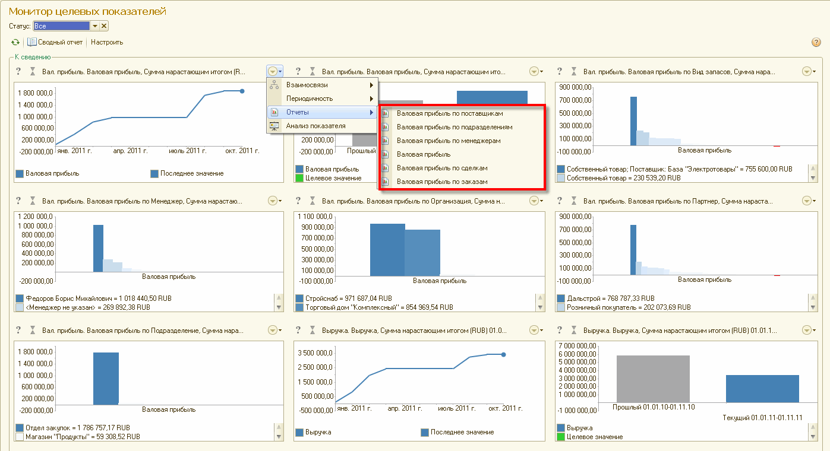Open the Сводный отчет link
The height and width of the screenshot is (451, 830).
60,42
